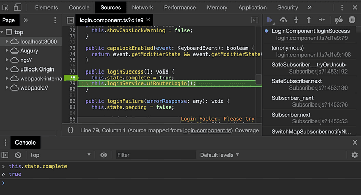Activate the inspect element picker icon
This screenshot has height=195, width=361.
tap(5, 8)
